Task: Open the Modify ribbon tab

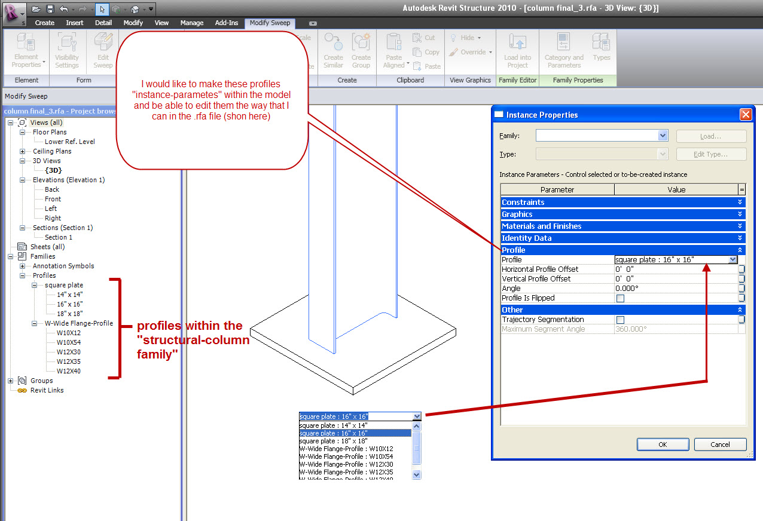Action: [133, 23]
